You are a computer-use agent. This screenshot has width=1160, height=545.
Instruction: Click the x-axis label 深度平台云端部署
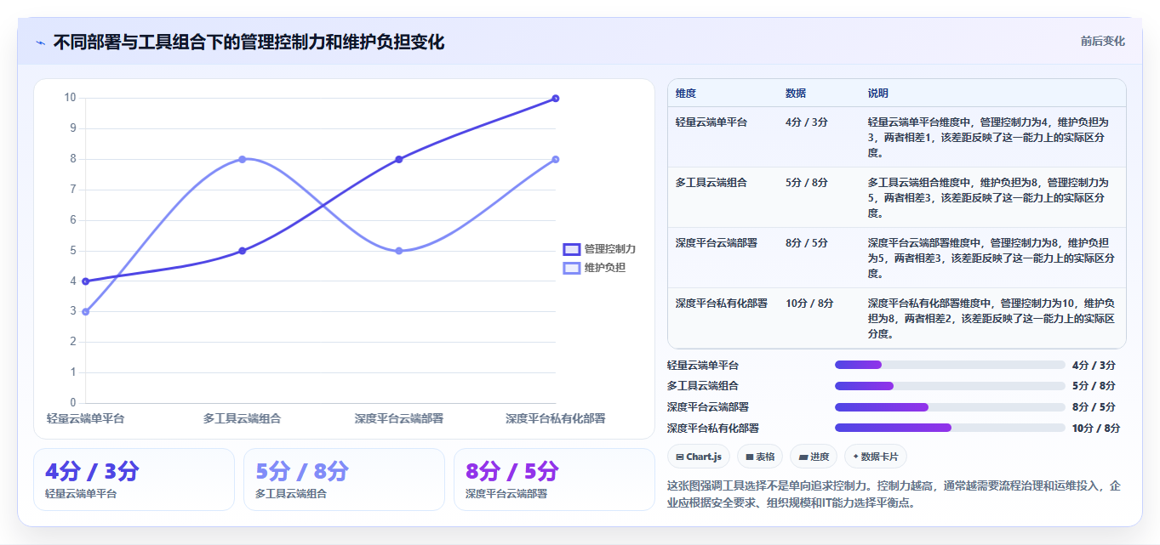click(x=399, y=418)
